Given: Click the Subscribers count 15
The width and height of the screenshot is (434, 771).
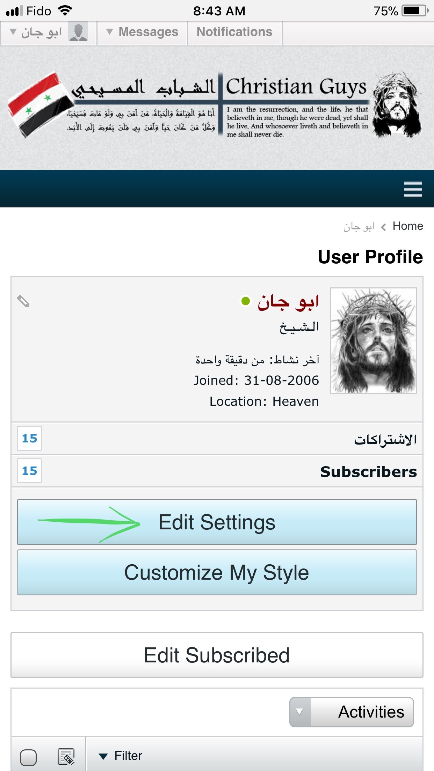Looking at the screenshot, I should (x=29, y=471).
